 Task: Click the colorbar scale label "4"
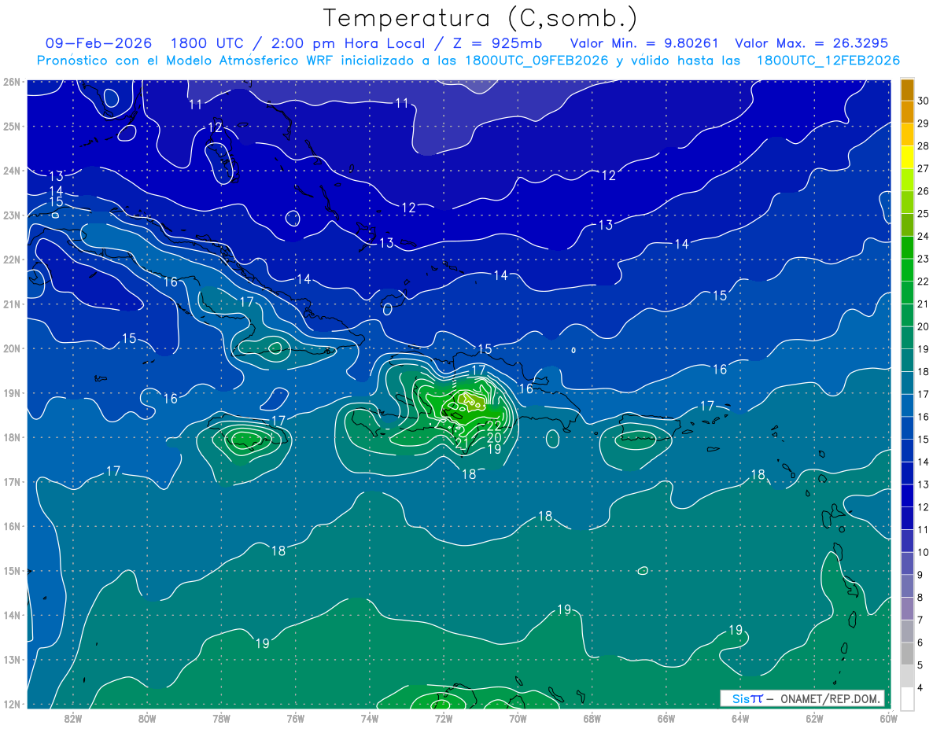point(921,688)
